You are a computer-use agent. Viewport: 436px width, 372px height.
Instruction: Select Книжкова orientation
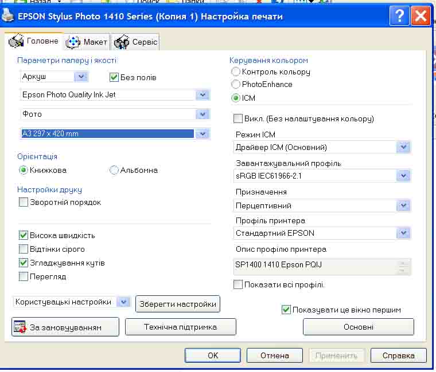[24, 170]
